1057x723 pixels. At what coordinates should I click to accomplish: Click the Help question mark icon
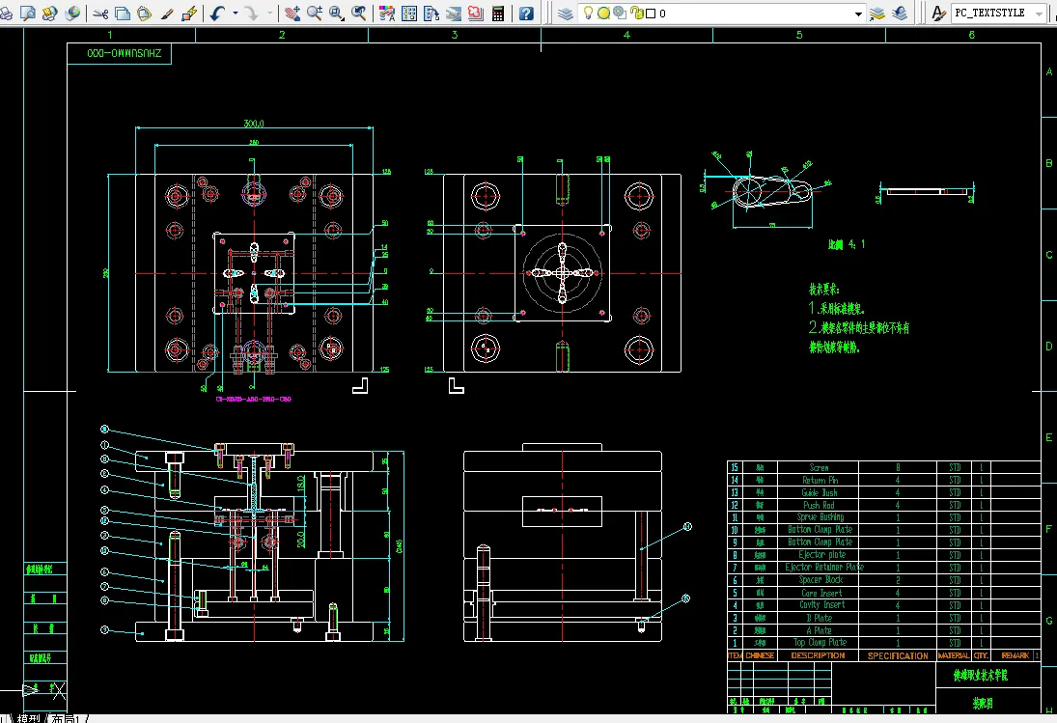click(526, 13)
